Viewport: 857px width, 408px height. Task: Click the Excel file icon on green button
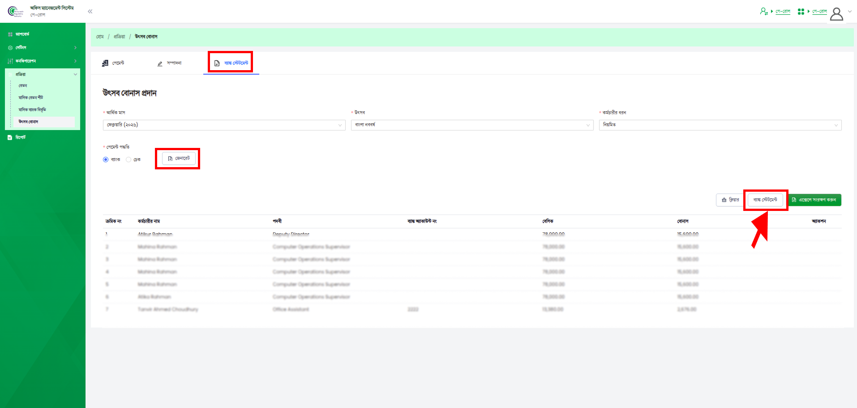794,200
